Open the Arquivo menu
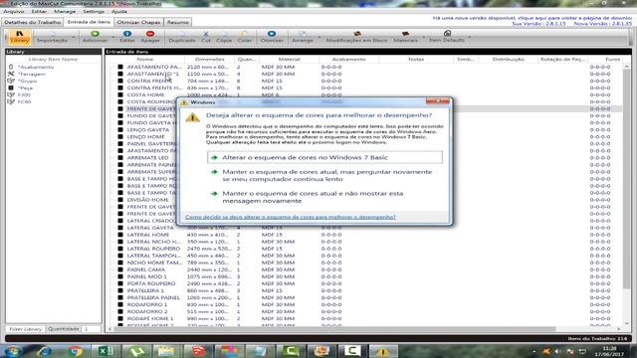This screenshot has width=637, height=358. pos(14,12)
